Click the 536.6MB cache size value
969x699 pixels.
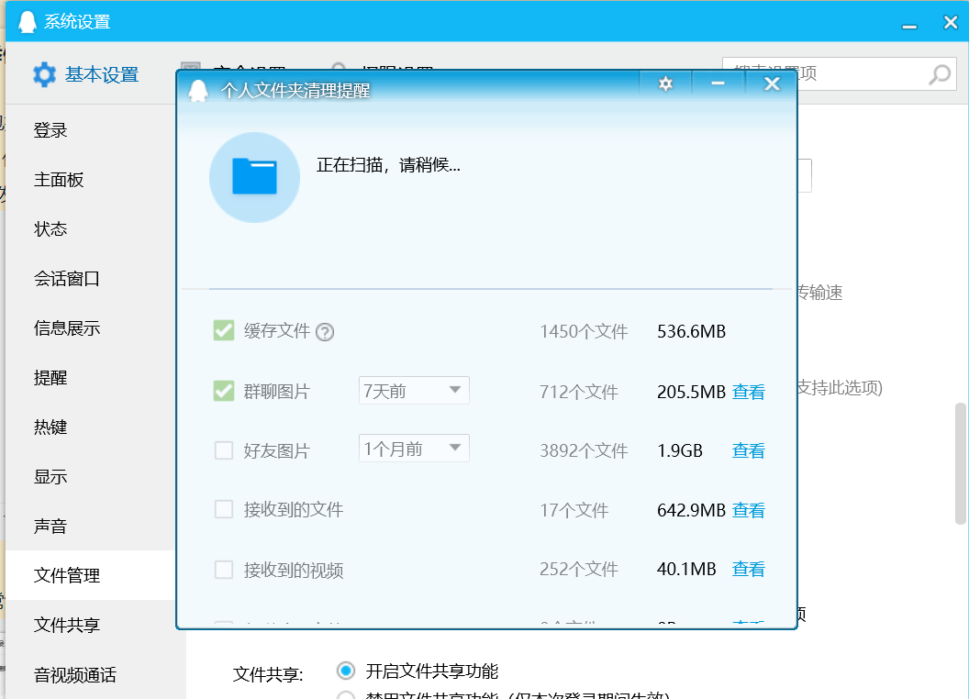(692, 331)
